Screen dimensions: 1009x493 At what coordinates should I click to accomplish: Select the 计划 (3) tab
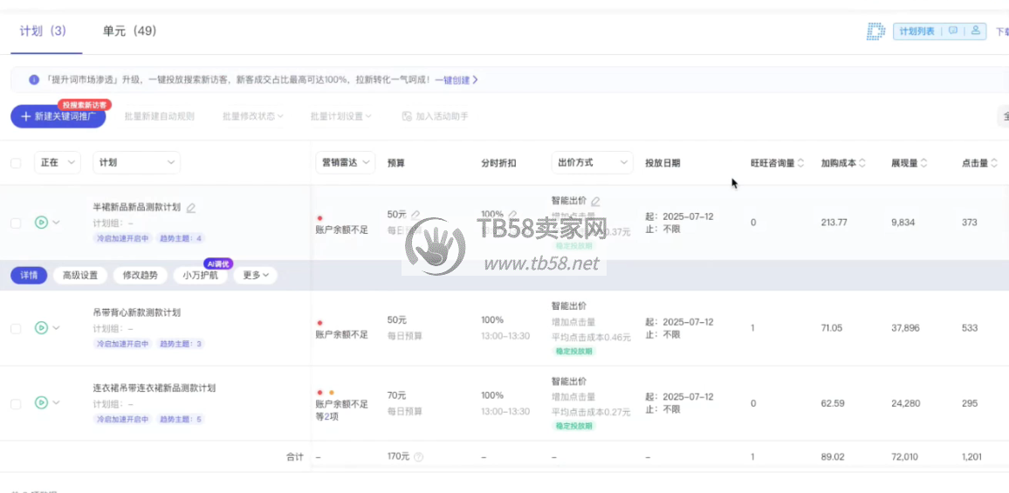click(43, 31)
